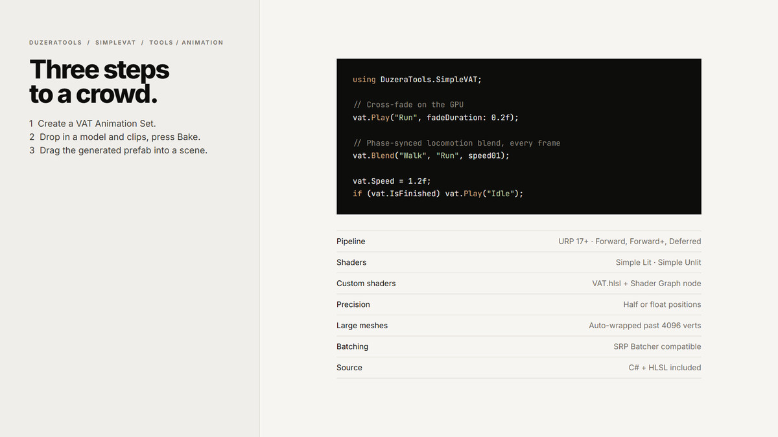Screen dimensions: 778x437
Task: Click the "Batching" row label
Action: (x=352, y=347)
